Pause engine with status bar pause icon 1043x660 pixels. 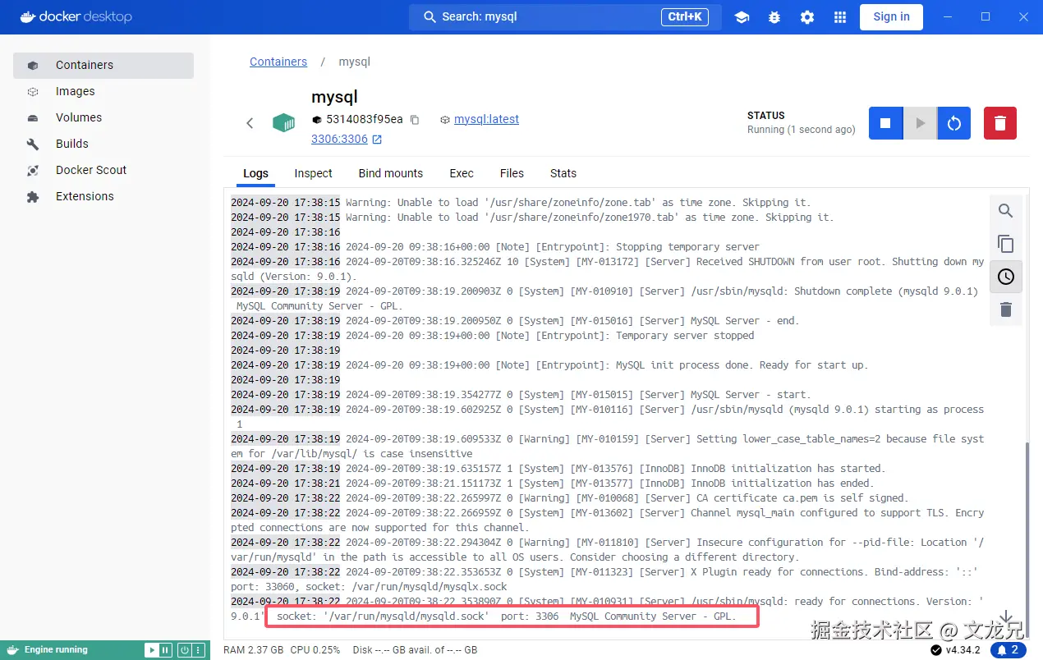165,650
